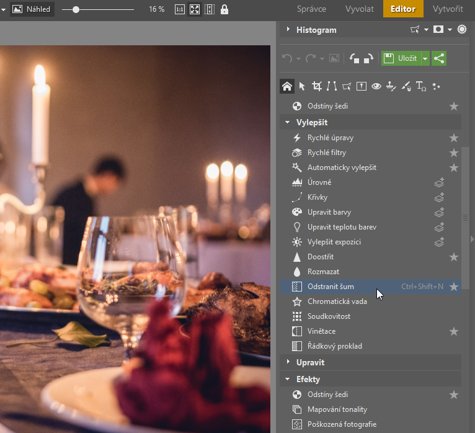Select Odstranit šum

point(370,287)
